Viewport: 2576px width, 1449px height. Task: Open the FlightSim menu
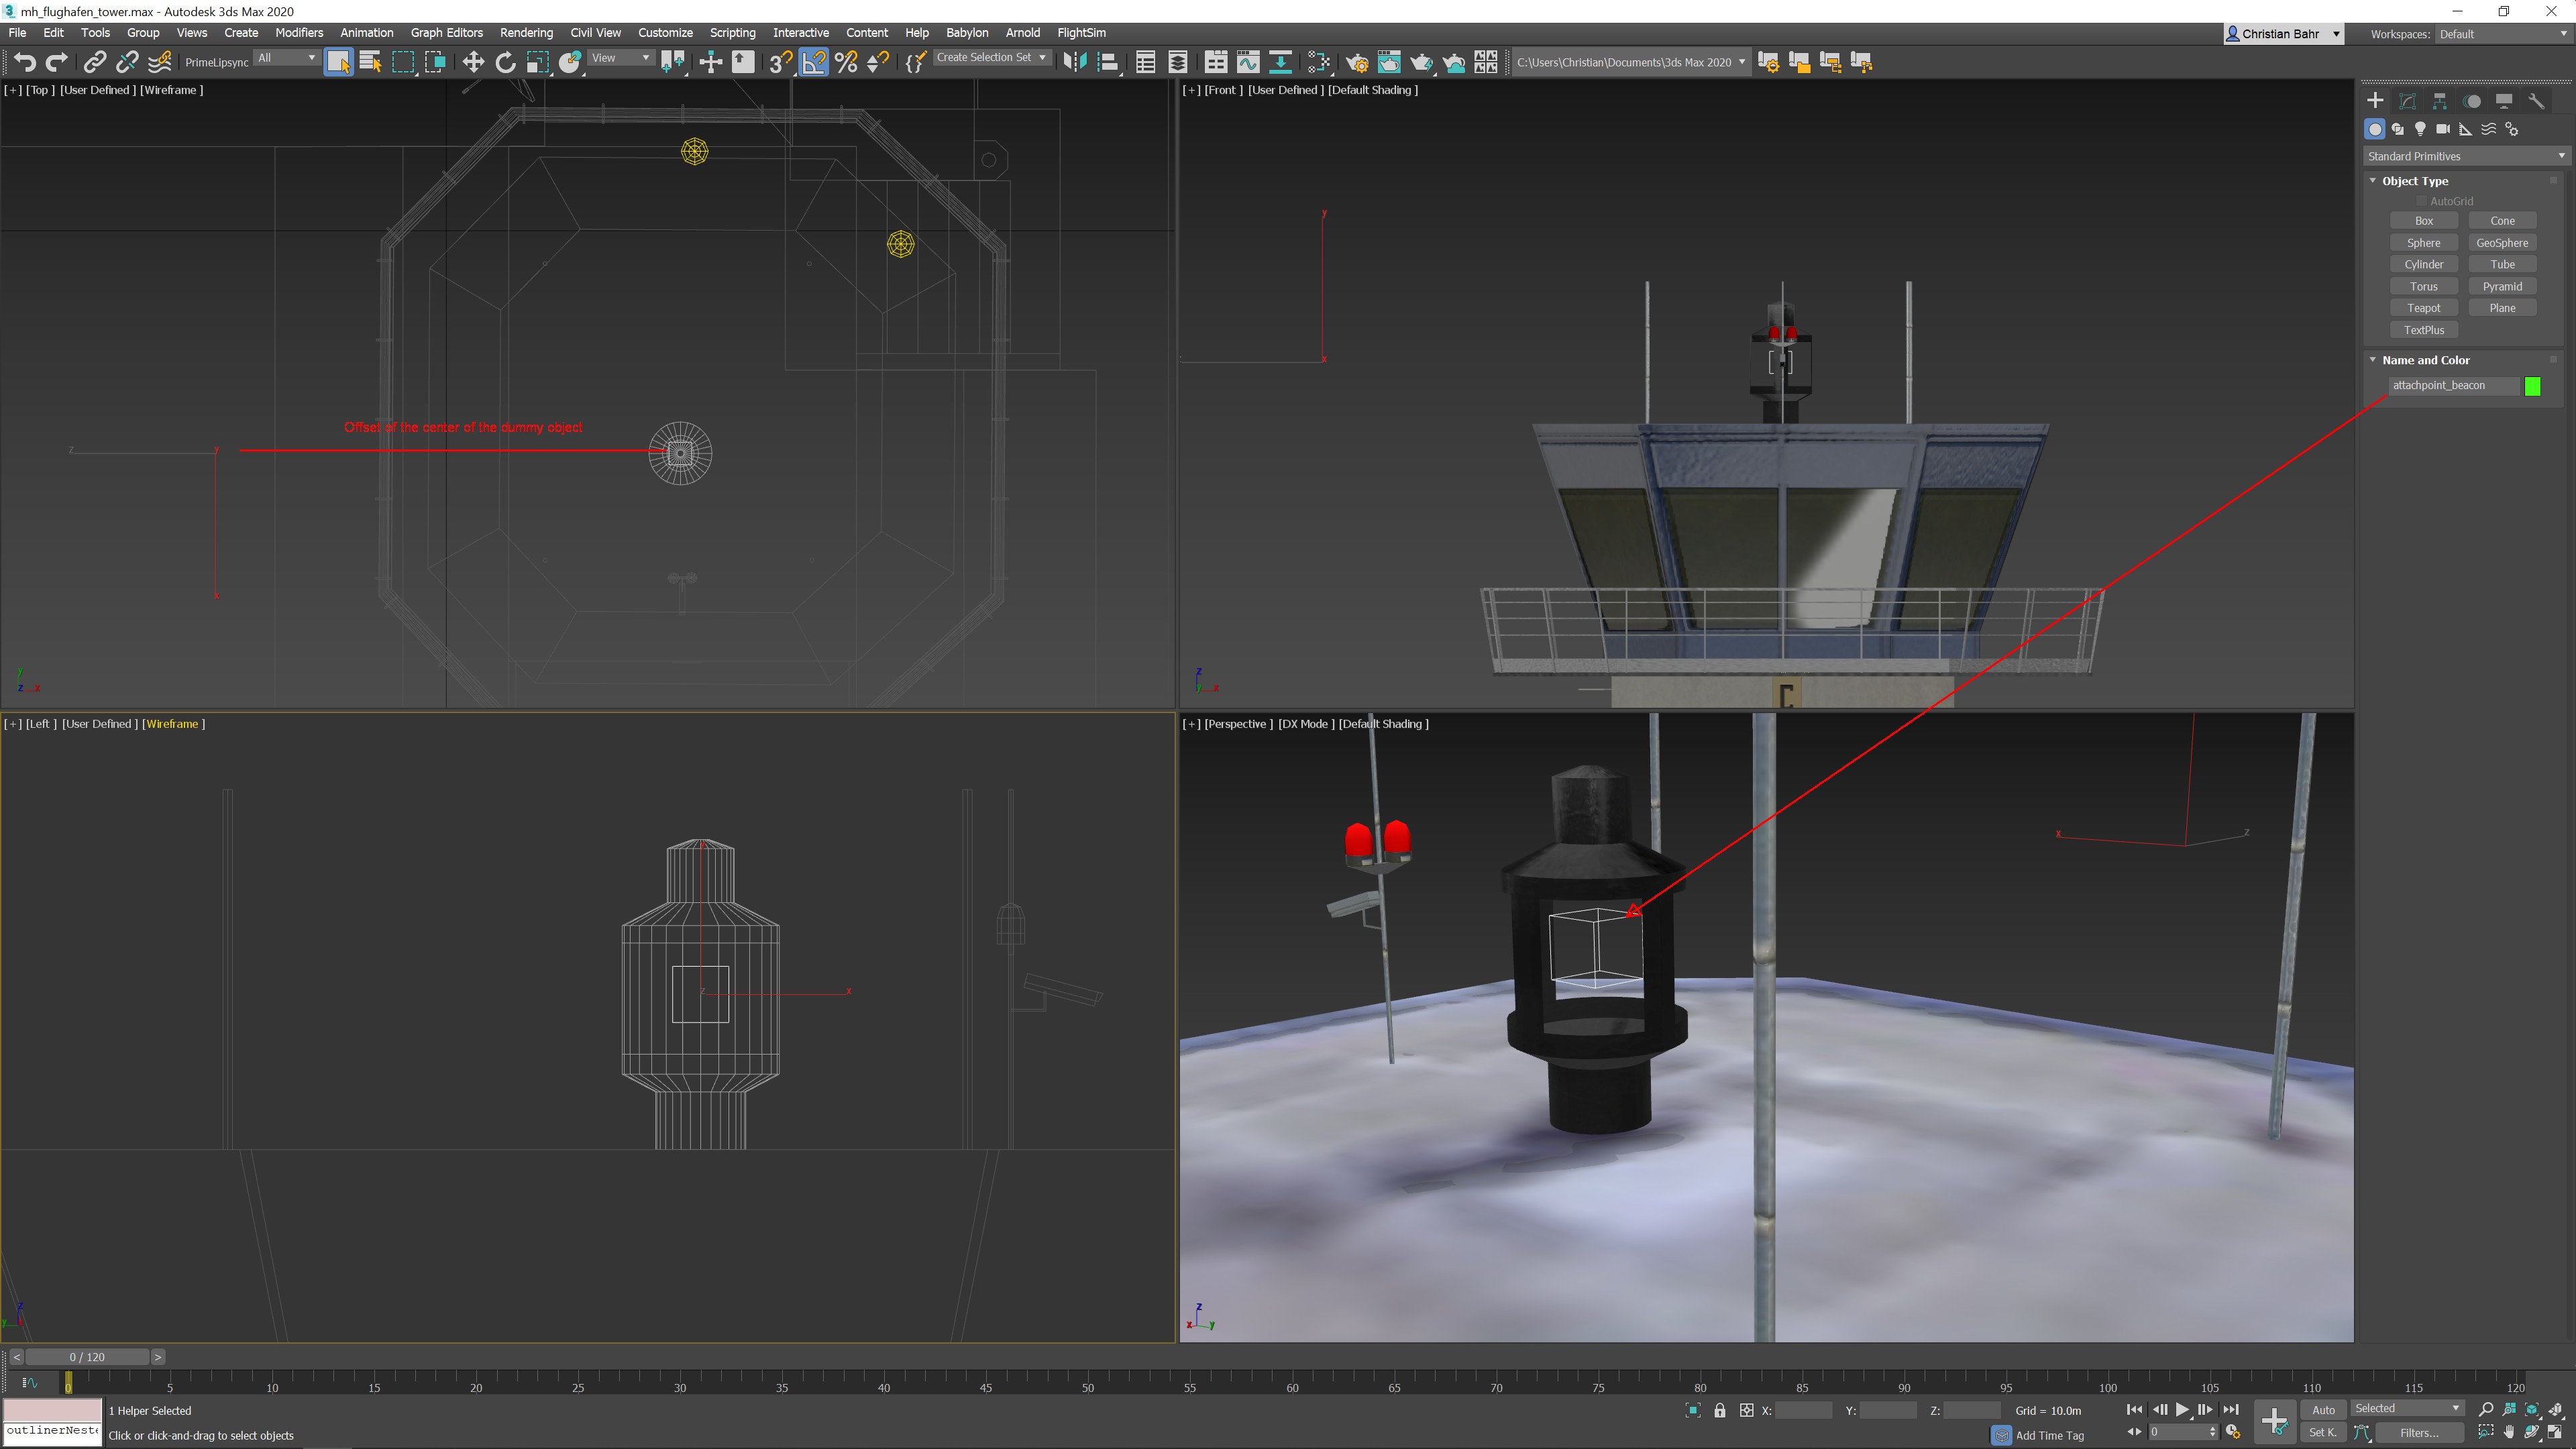[x=1081, y=33]
